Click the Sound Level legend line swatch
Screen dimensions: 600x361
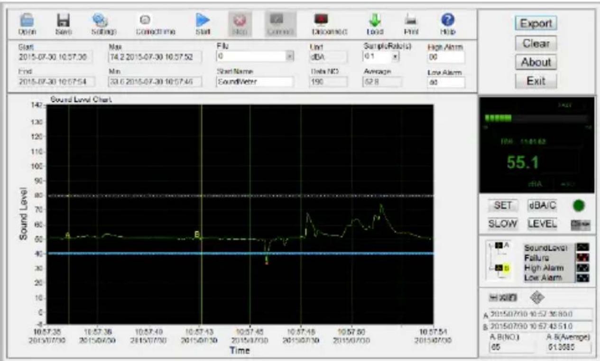(x=582, y=247)
